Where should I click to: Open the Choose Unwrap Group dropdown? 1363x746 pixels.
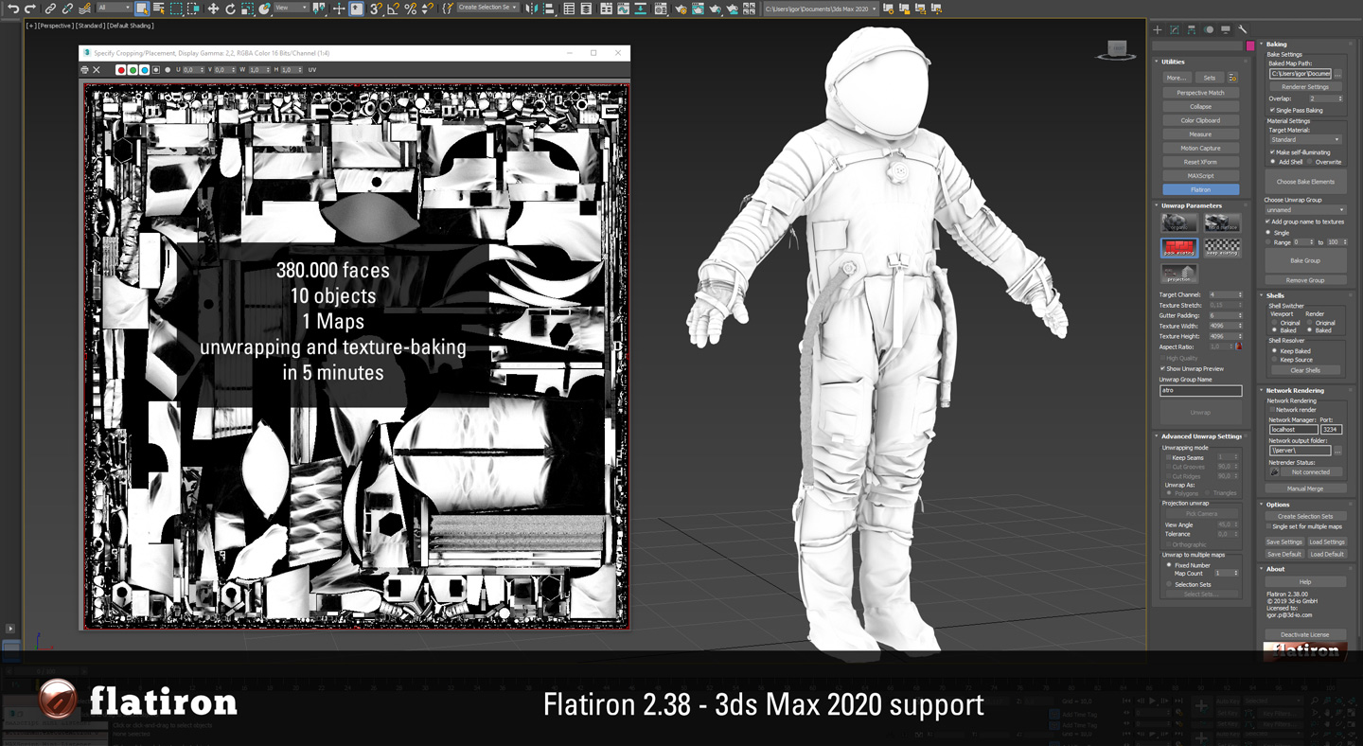(x=1305, y=210)
